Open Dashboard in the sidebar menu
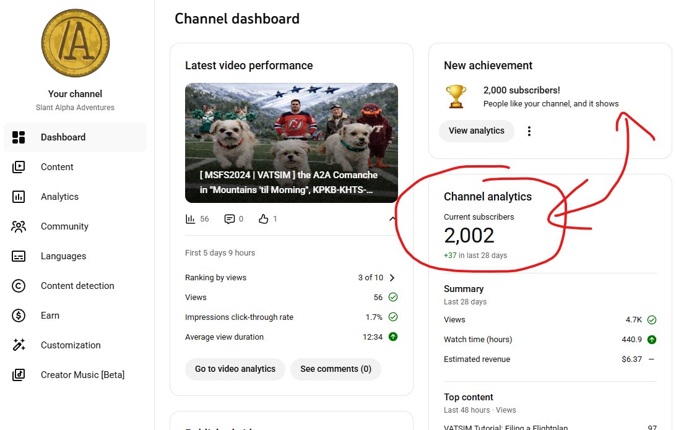The image size is (676, 430). 75,137
